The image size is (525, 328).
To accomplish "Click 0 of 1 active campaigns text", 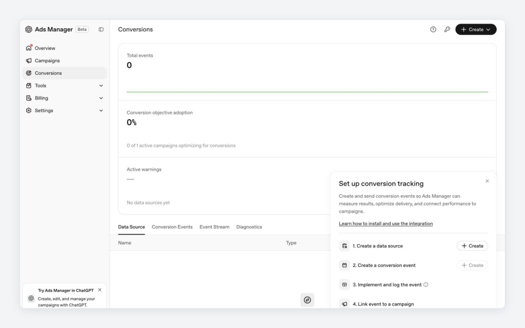I will point(181,146).
